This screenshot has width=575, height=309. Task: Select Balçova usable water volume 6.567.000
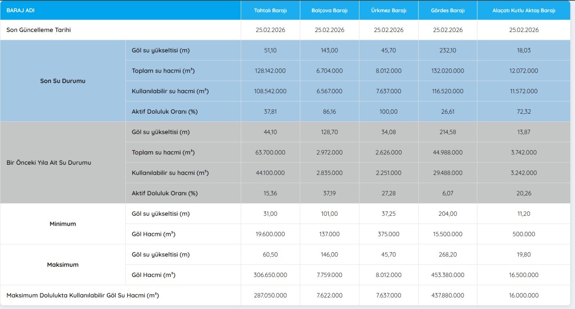pyautogui.click(x=329, y=91)
